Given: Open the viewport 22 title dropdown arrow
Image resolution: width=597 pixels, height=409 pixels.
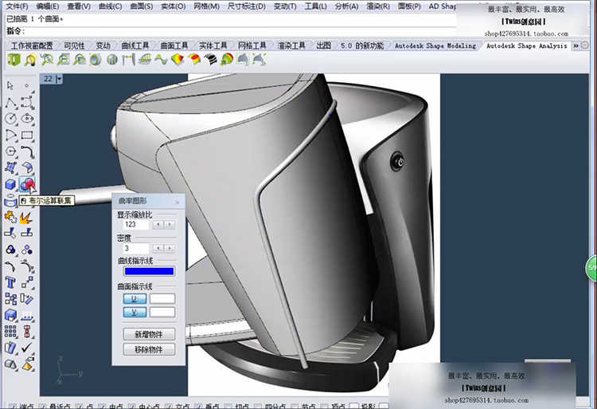Looking at the screenshot, I should point(59,79).
